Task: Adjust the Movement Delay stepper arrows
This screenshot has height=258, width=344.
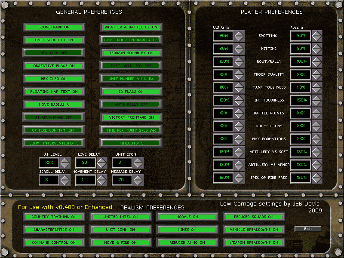Action: coord(102,180)
